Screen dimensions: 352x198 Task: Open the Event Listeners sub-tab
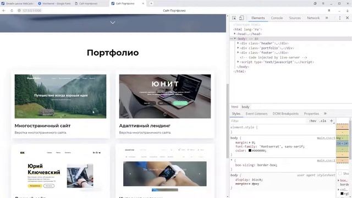[x=256, y=114]
